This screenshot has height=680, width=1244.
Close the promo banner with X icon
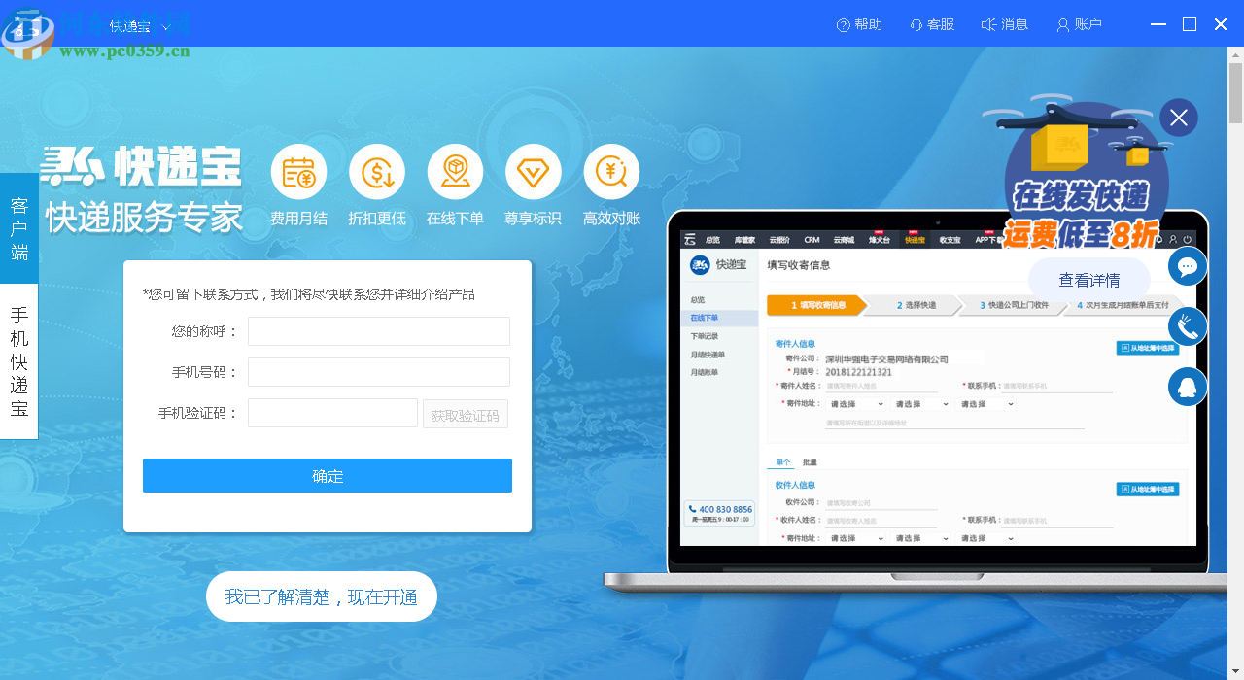[x=1179, y=119]
